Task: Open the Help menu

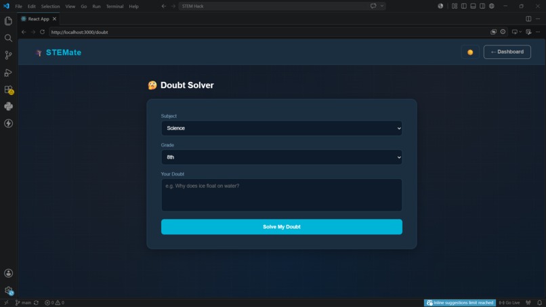Action: point(133,6)
